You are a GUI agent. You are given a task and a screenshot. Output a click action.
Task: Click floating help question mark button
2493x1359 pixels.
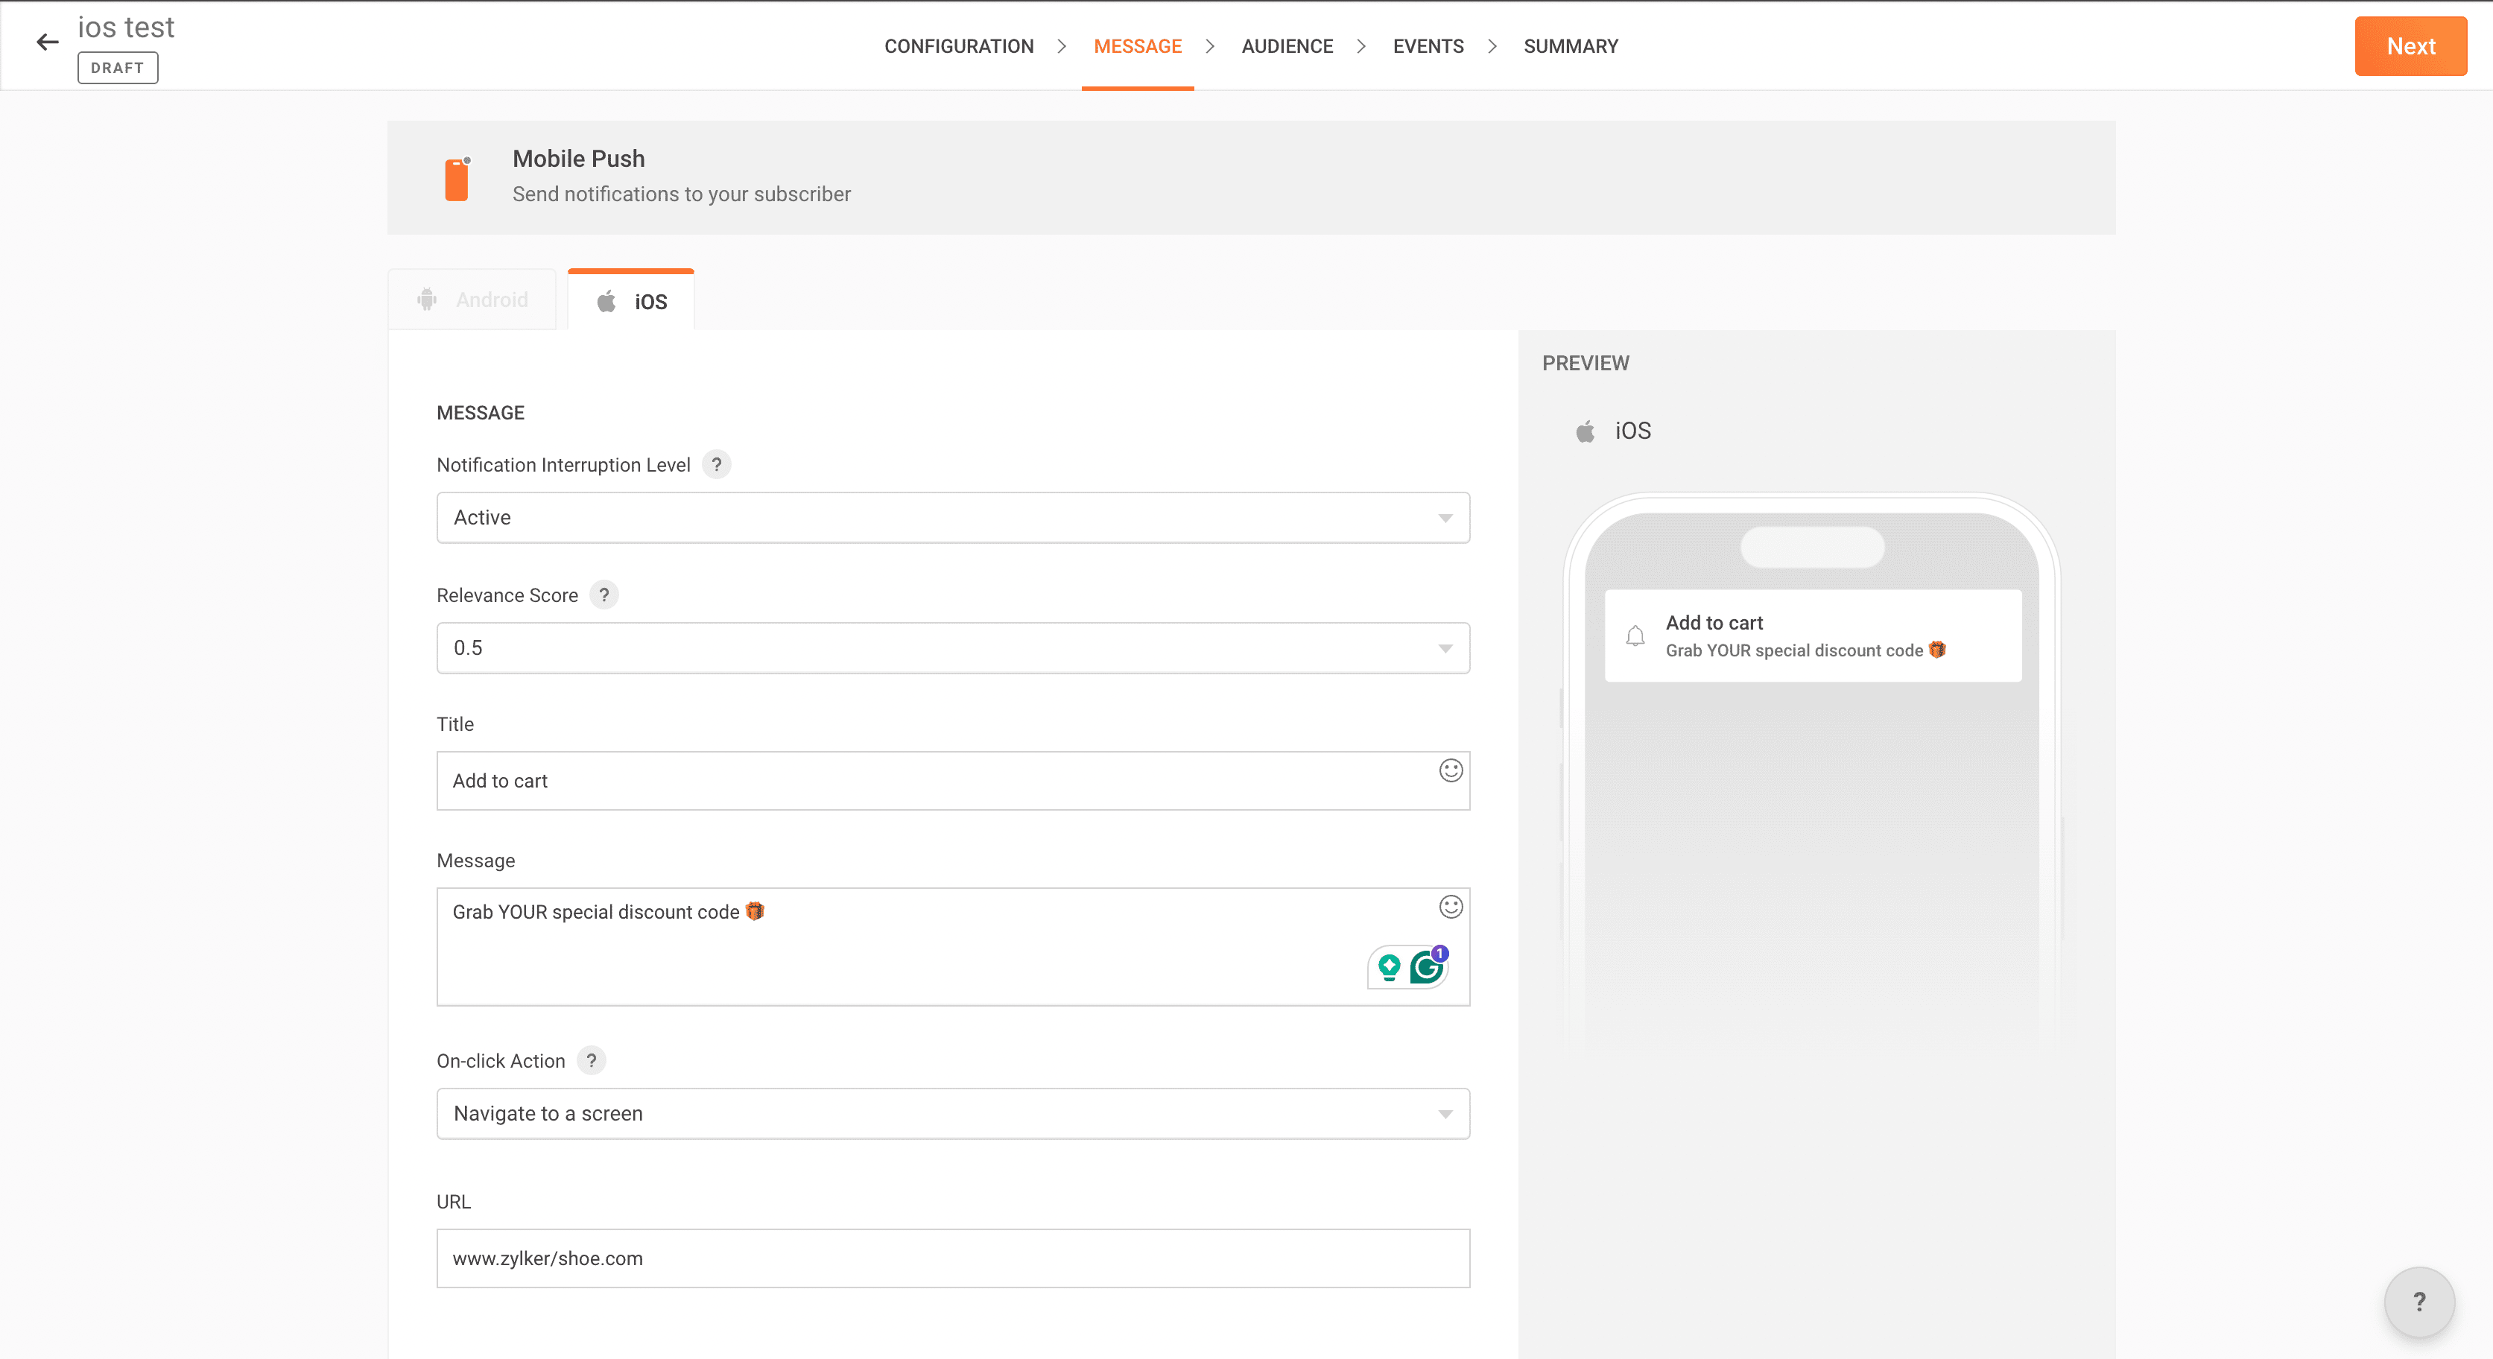[2418, 1302]
